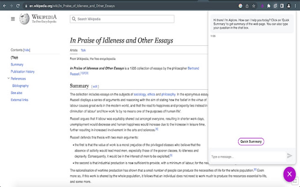Switch to the Talk tab
The image size is (300, 187).
pyautogui.click(x=83, y=50)
